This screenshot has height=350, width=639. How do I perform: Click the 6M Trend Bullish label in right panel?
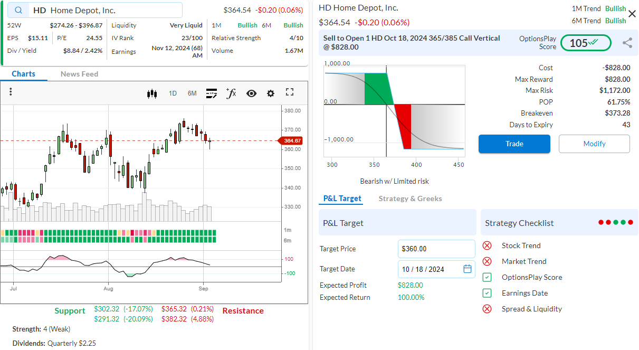pyautogui.click(x=599, y=21)
